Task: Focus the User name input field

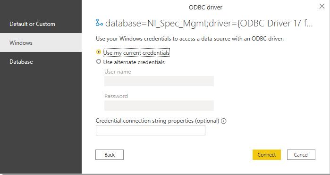Action: [x=159, y=81]
